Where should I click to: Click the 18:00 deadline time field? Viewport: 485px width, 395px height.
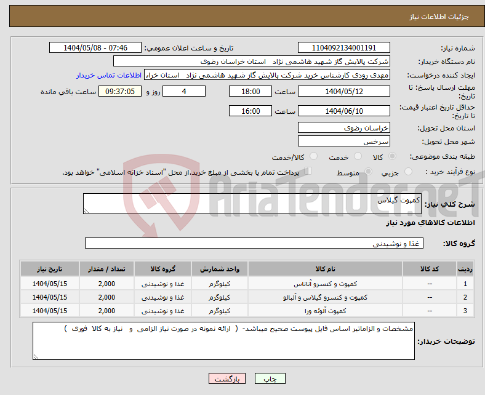(251, 91)
